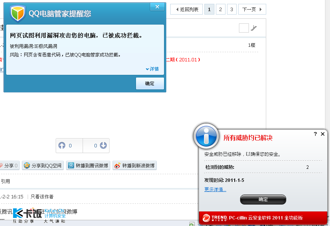The image size is (330, 226).
Task: Open page 3 of the thread
Action: tap(232, 10)
